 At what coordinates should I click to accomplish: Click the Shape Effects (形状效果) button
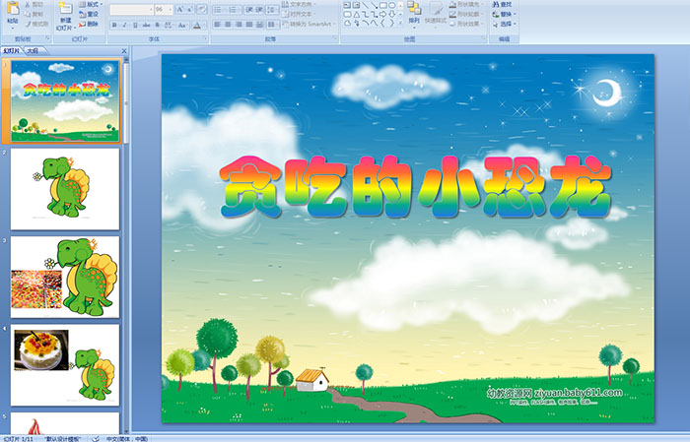(466, 24)
